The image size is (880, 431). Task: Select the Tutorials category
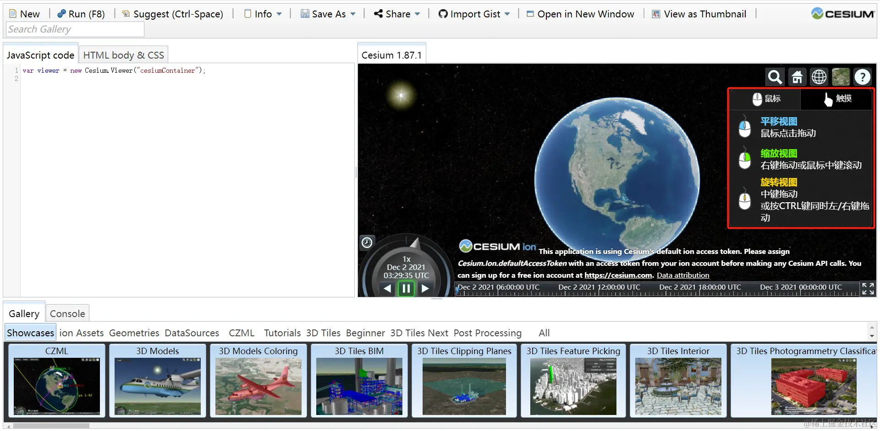(282, 333)
